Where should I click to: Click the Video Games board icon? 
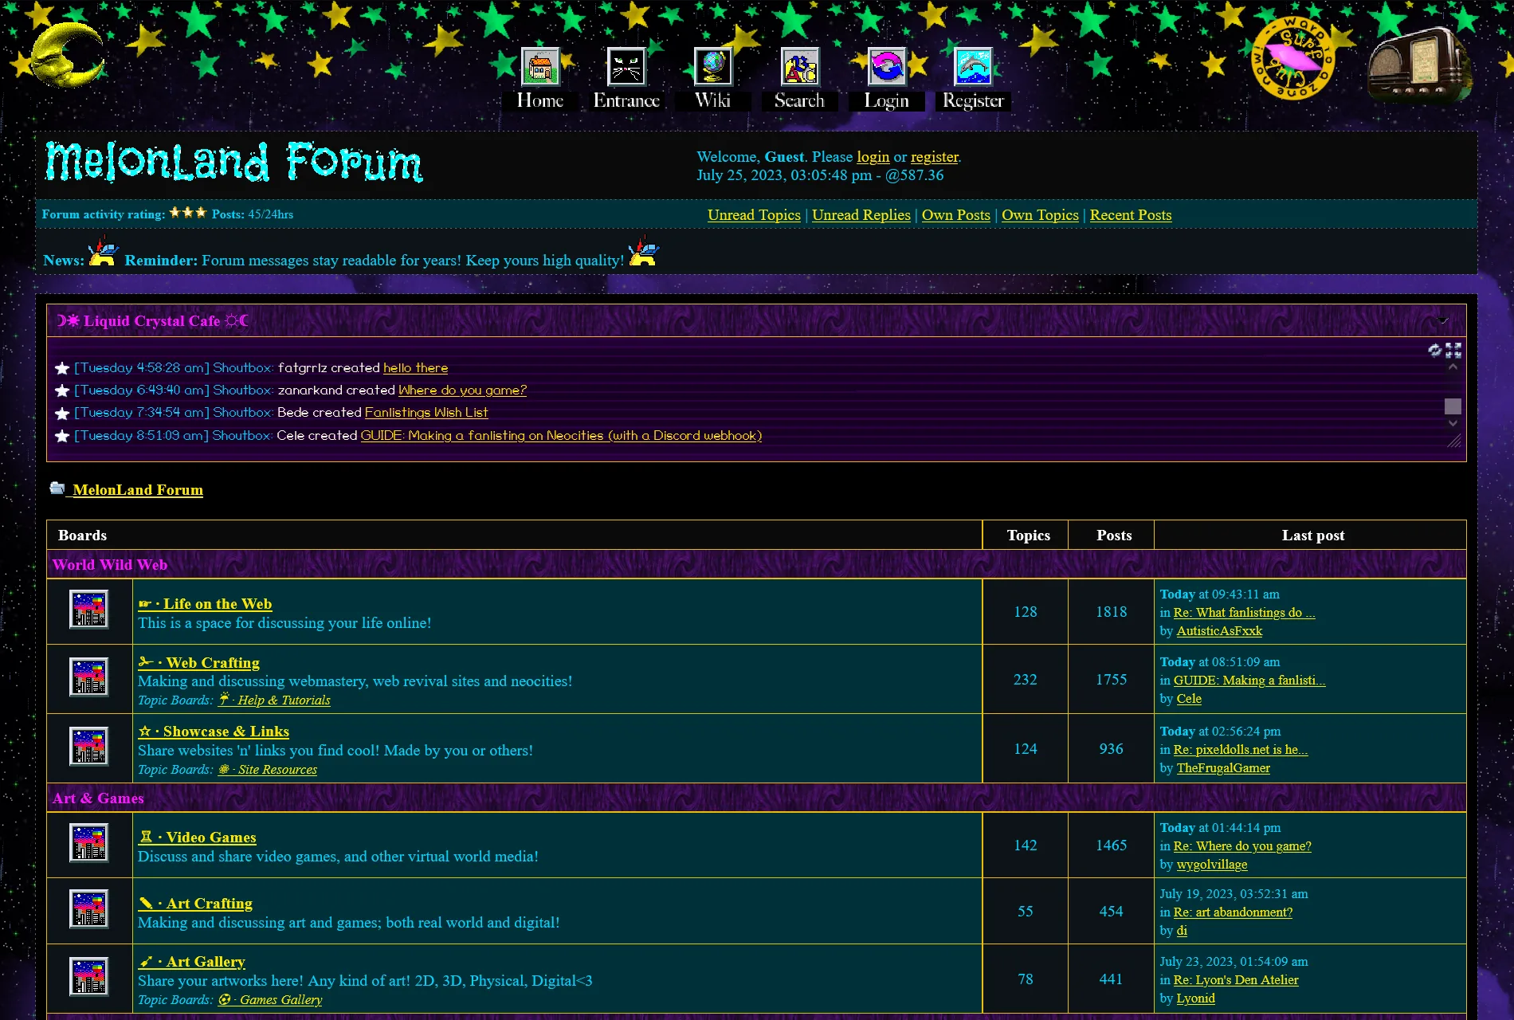88,844
